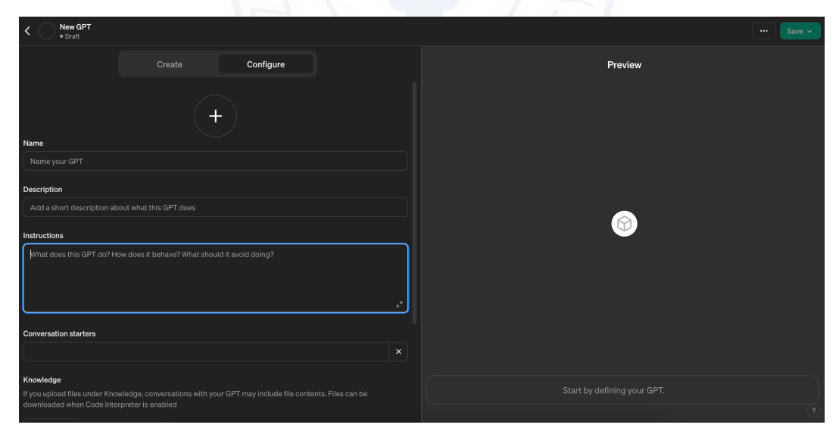Viewport: 836px width, 434px height.
Task: Switch to the Configure tab
Action: coord(266,64)
